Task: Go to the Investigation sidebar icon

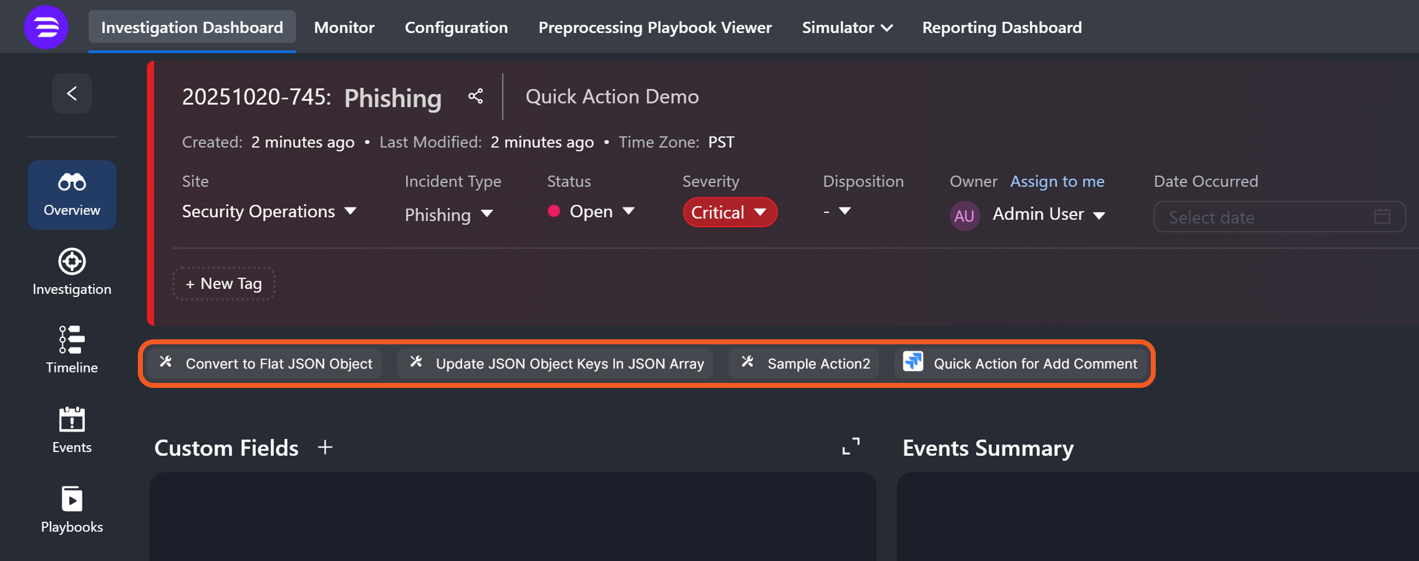Action: tap(72, 272)
